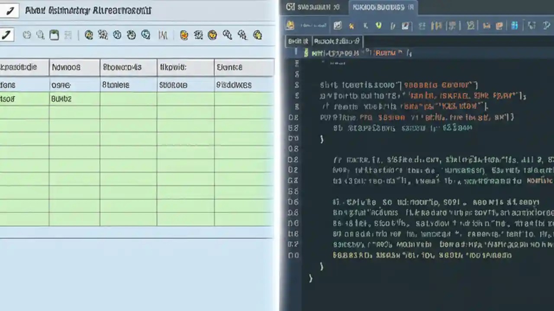554x311 pixels.
Task: Select the green clipboard paste icon
Action: click(53, 35)
